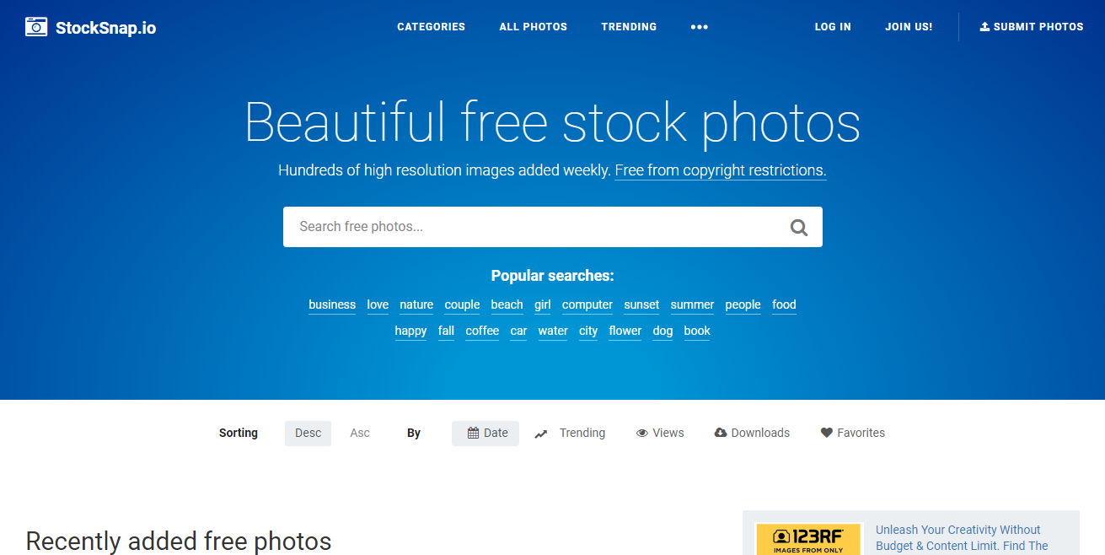The width and height of the screenshot is (1105, 555).
Task: Select Desc sorting order
Action: [x=308, y=434]
